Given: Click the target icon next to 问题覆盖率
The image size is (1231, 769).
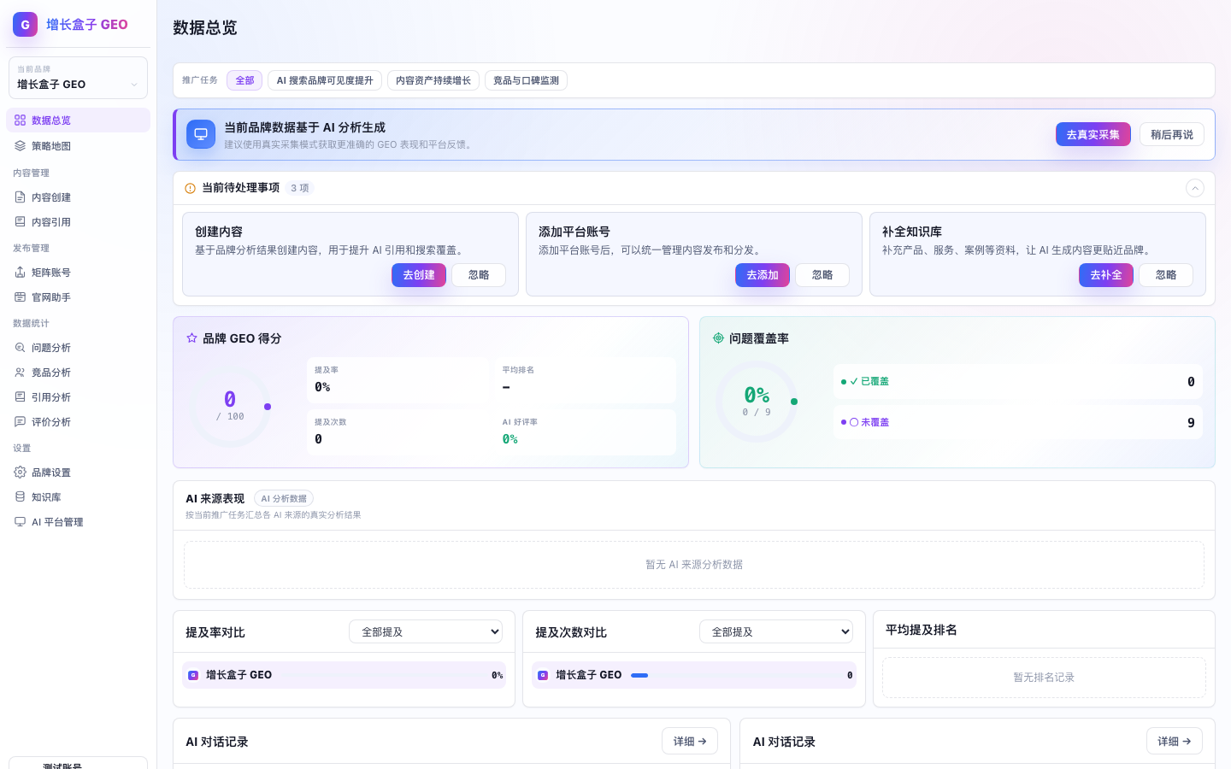Looking at the screenshot, I should (x=718, y=338).
